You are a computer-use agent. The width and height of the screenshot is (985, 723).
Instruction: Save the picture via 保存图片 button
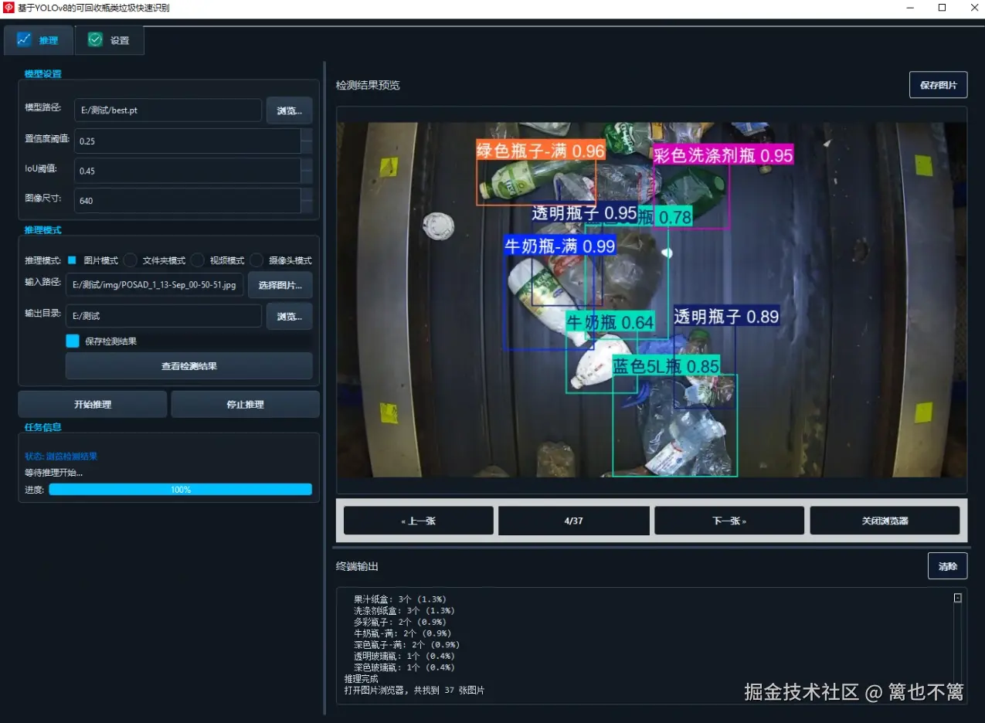point(938,85)
